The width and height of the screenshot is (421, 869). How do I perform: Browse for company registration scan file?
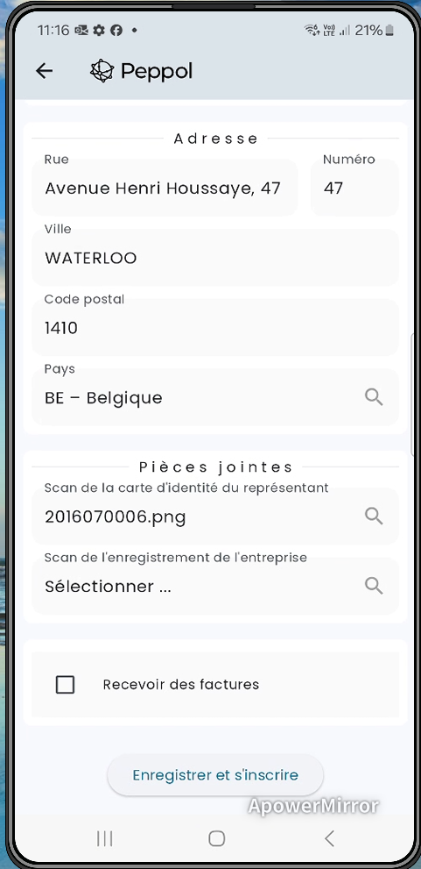[374, 586]
